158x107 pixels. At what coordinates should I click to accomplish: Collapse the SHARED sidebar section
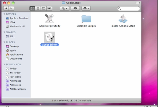click(x=4, y=32)
